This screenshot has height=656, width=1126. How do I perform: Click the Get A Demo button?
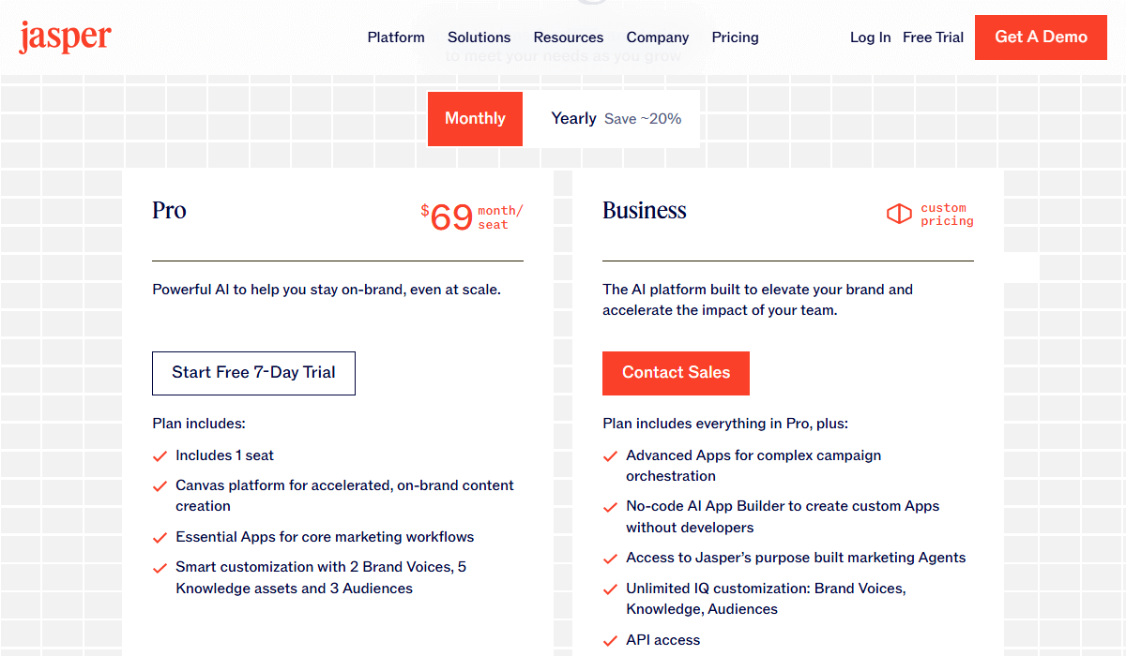click(1041, 37)
